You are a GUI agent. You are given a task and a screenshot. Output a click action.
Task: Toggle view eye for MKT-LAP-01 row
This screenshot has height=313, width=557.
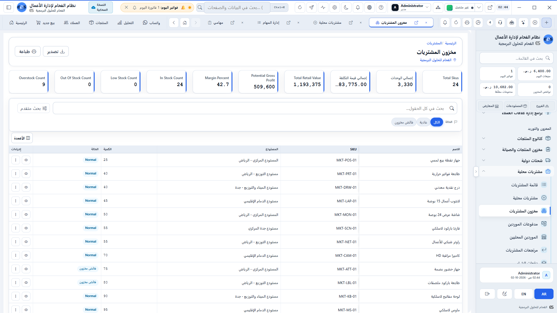[x=26, y=201]
